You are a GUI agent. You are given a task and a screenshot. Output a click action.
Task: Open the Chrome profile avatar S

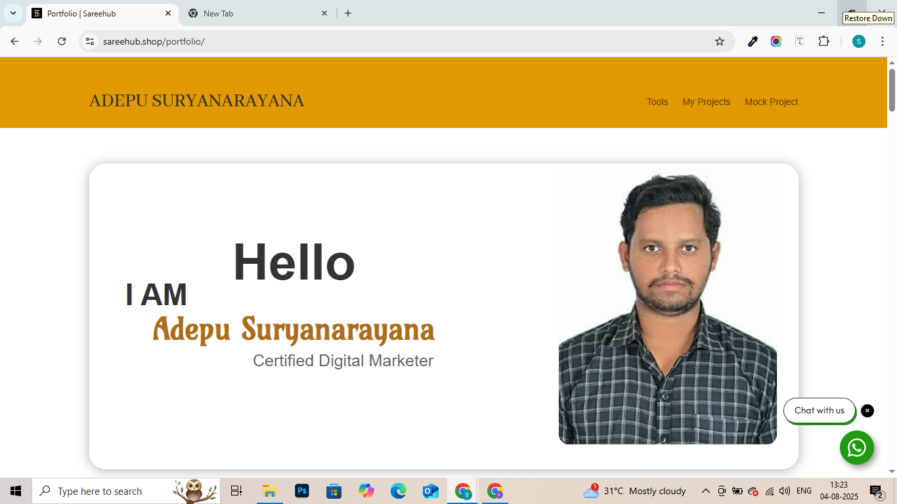pos(858,41)
